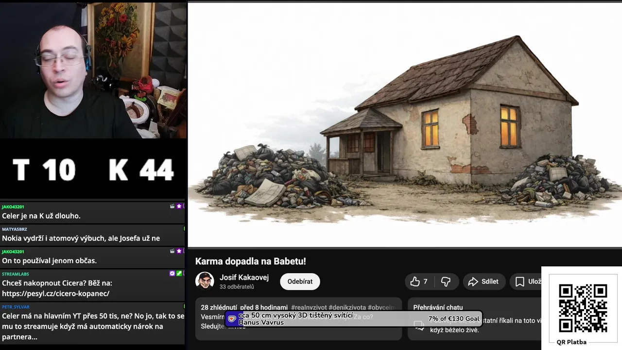Click the like count number 7

point(425,281)
